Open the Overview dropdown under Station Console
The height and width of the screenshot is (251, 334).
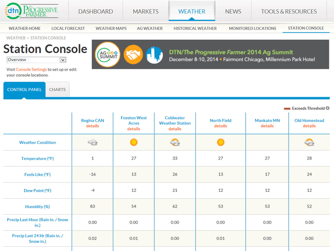[x=44, y=60]
